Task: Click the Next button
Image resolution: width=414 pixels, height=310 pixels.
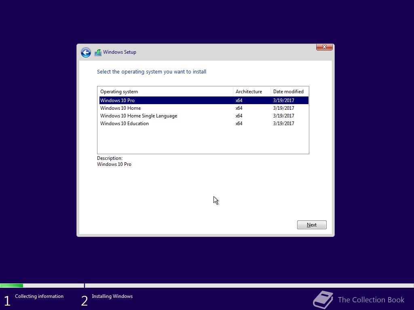Action: coord(312,225)
